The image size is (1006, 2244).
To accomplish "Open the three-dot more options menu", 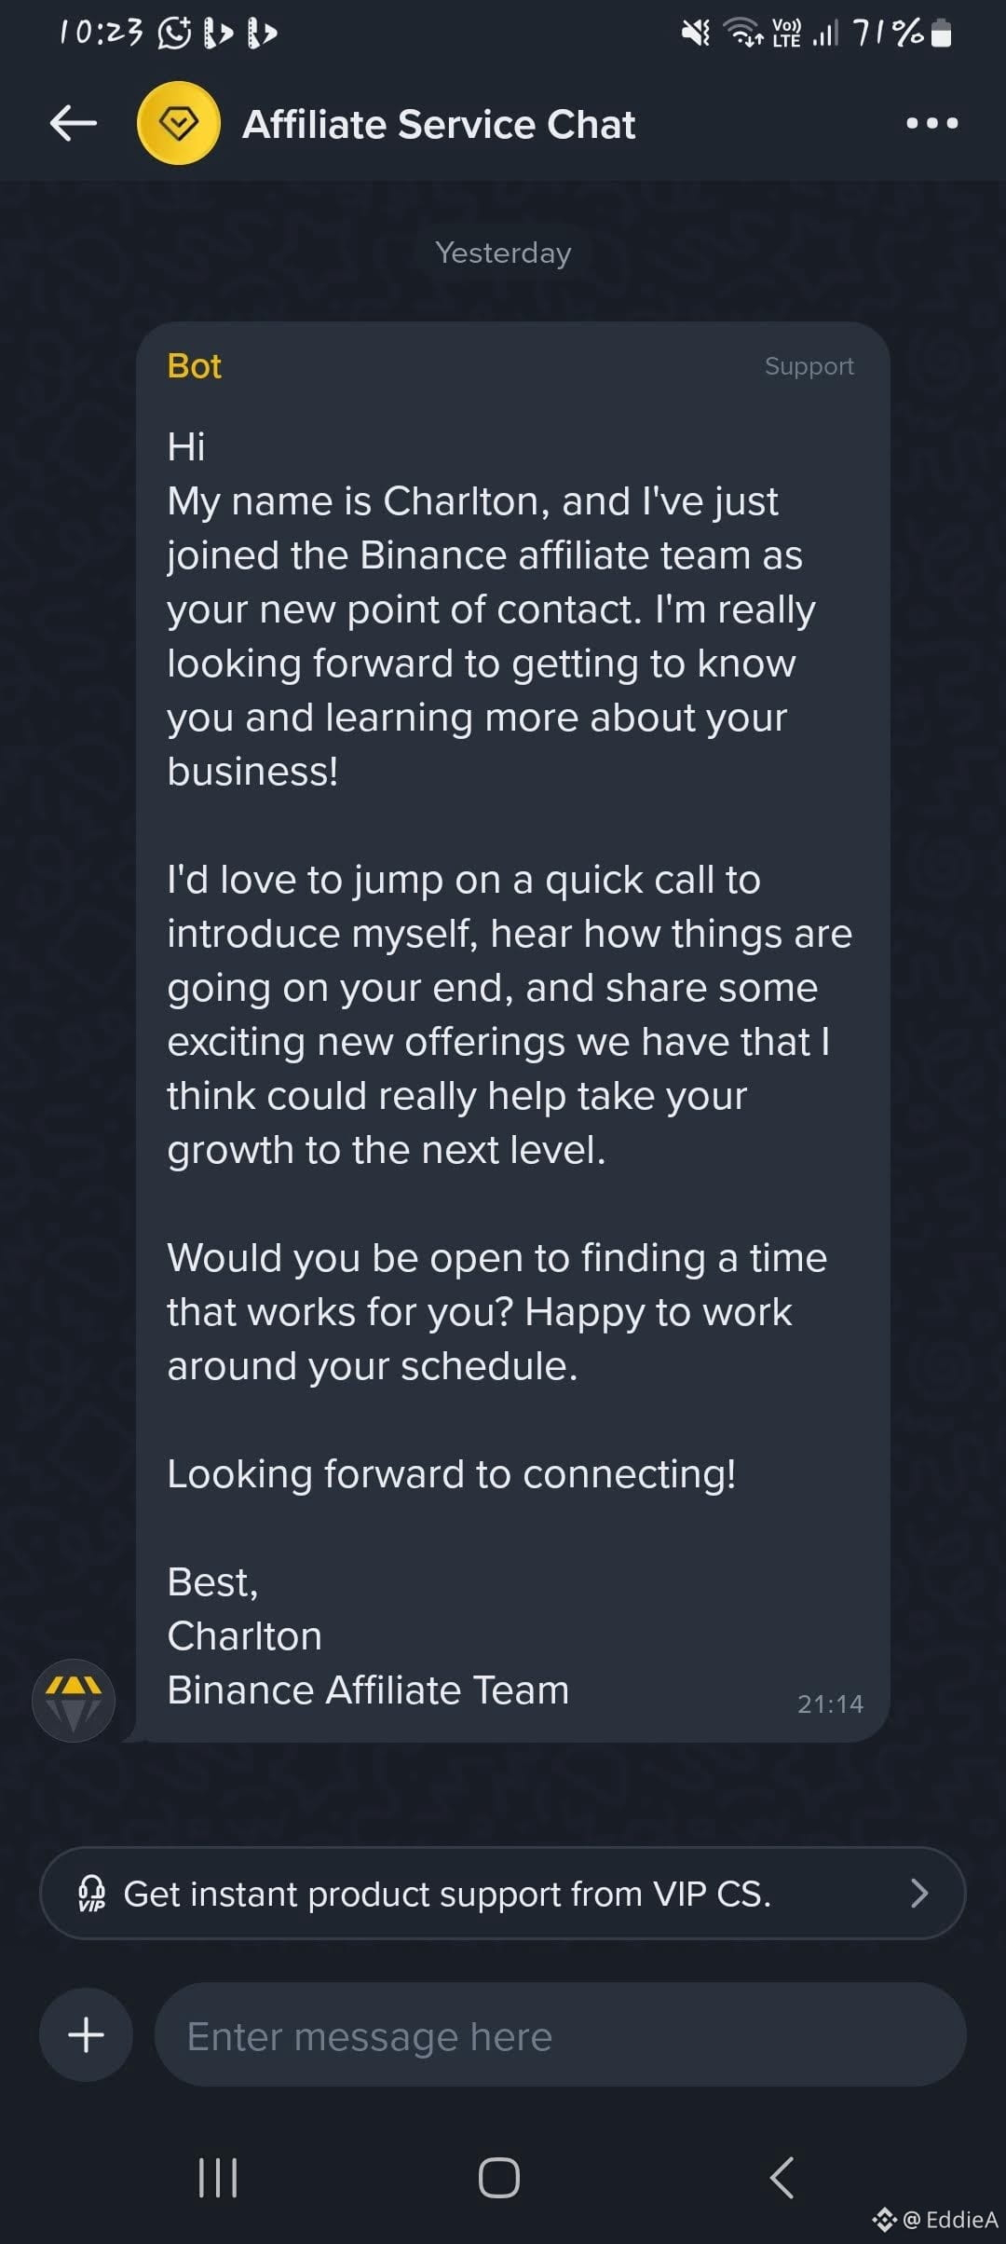I will coord(932,123).
